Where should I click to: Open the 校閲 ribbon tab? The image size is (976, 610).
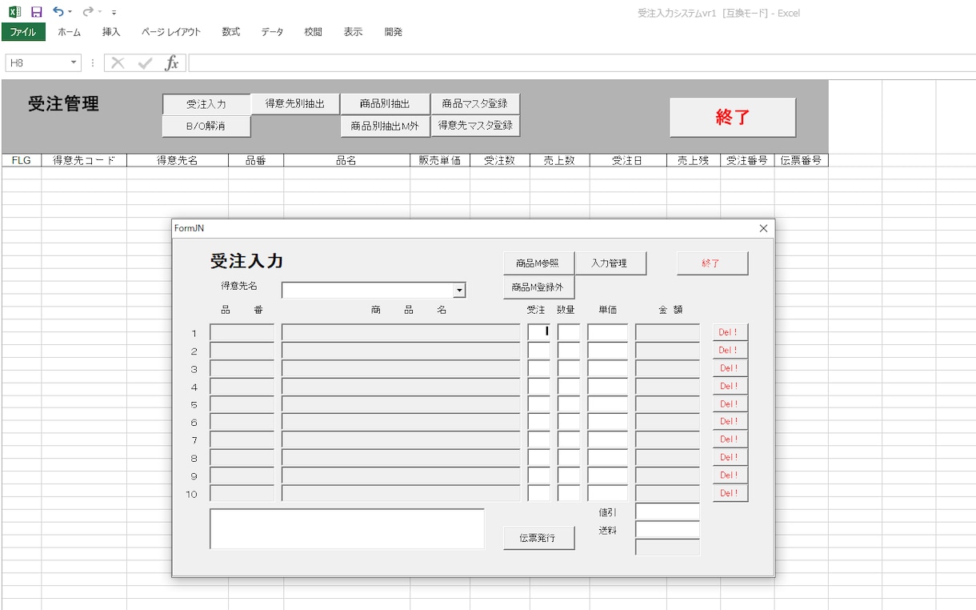point(313,32)
